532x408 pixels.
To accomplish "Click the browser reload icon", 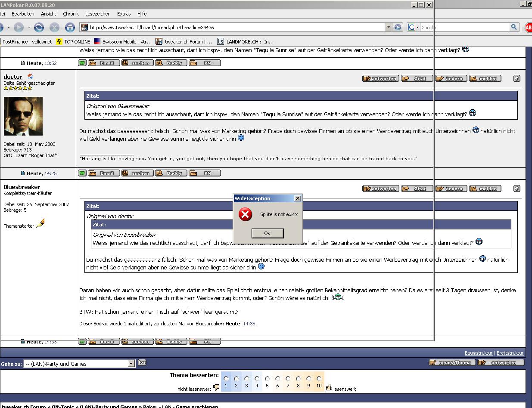I will tap(39, 28).
